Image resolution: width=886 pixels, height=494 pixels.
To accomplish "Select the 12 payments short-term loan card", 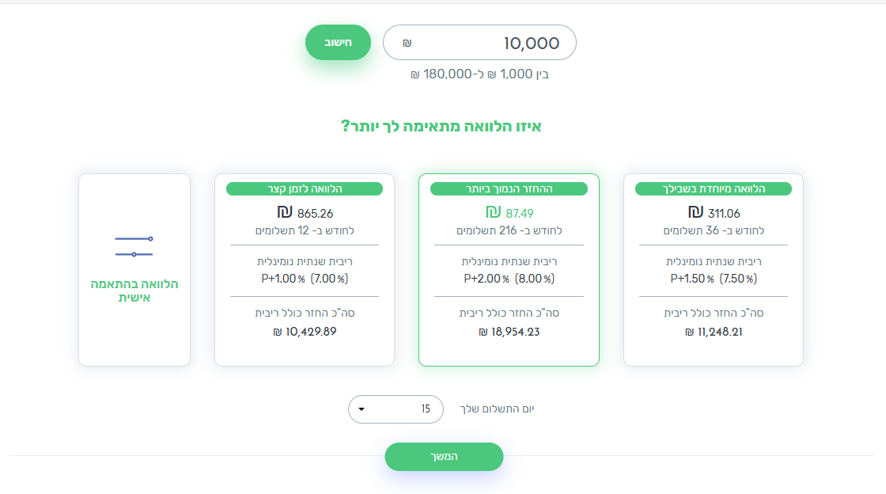I will 305,270.
